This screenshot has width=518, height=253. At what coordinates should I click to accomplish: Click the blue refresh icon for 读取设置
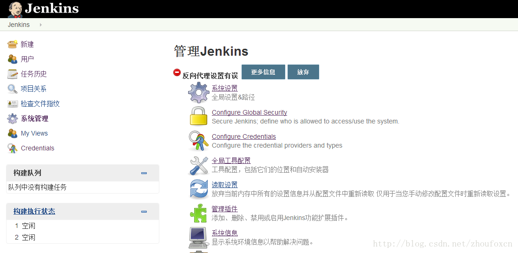[198, 189]
